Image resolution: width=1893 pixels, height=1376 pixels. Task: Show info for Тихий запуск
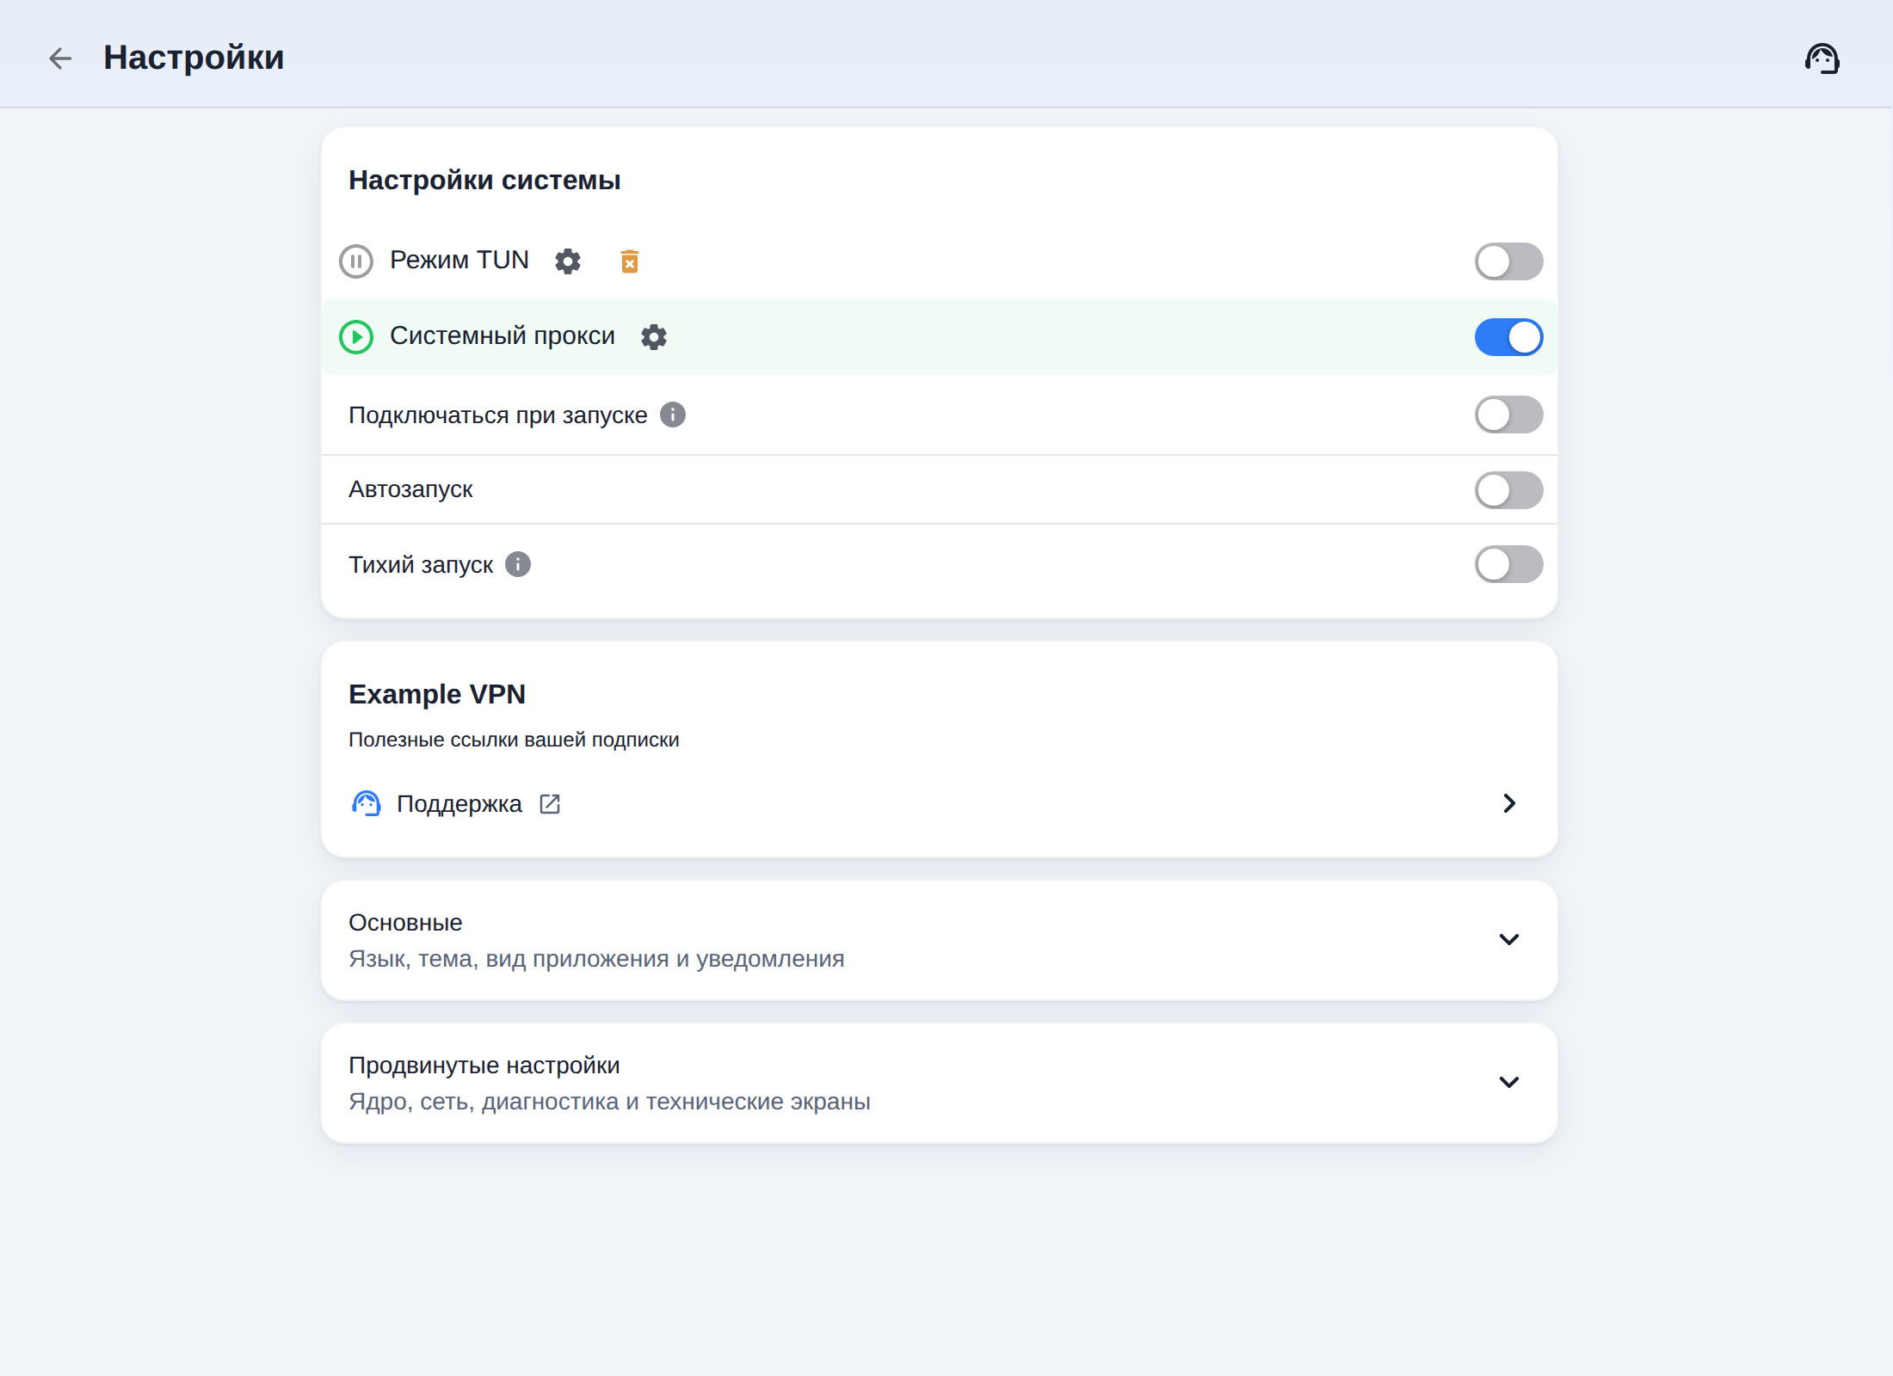tap(518, 564)
